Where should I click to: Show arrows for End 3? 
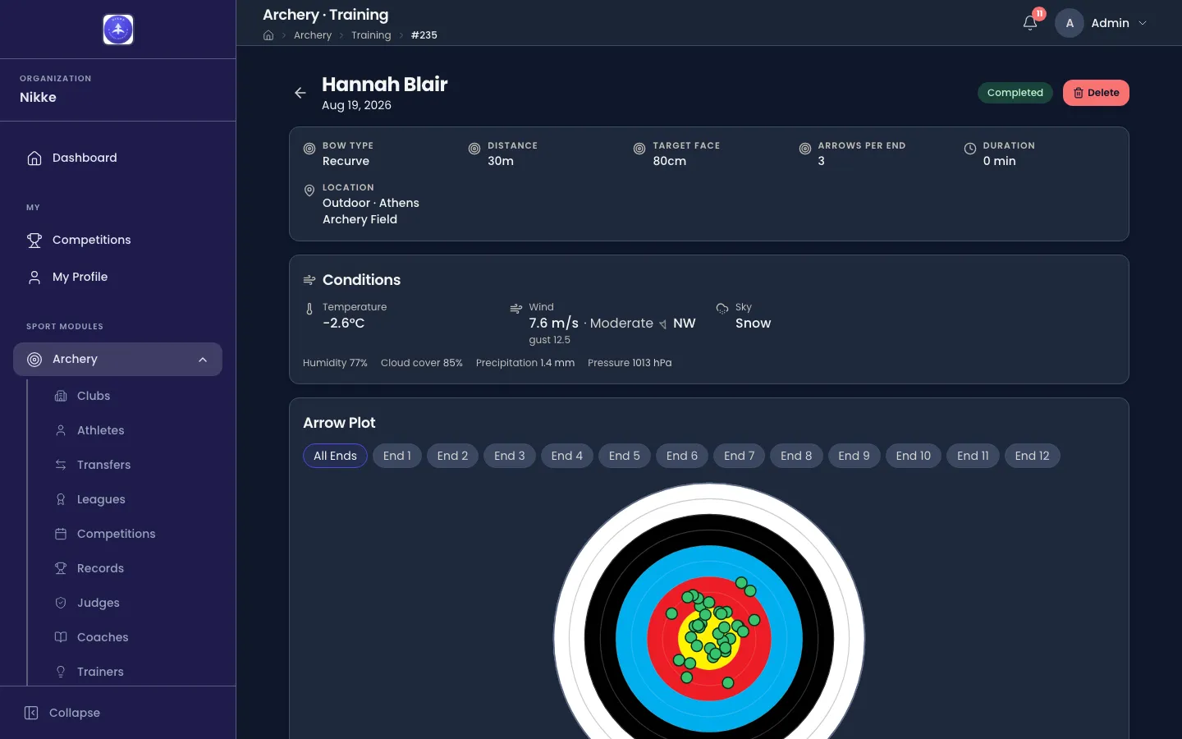510,456
